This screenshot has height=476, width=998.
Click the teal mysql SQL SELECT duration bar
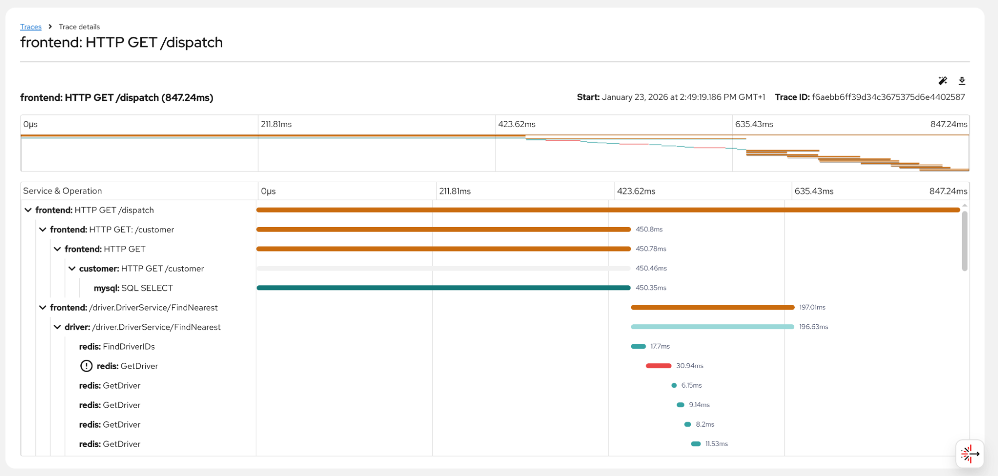pyautogui.click(x=443, y=288)
